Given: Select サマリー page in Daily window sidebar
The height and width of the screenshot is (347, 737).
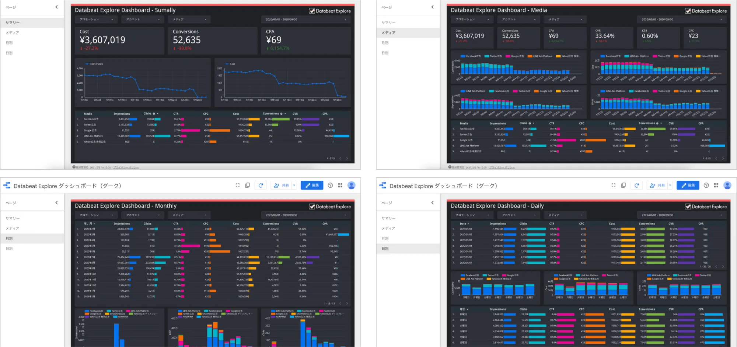Looking at the screenshot, I should pyautogui.click(x=408, y=218).
